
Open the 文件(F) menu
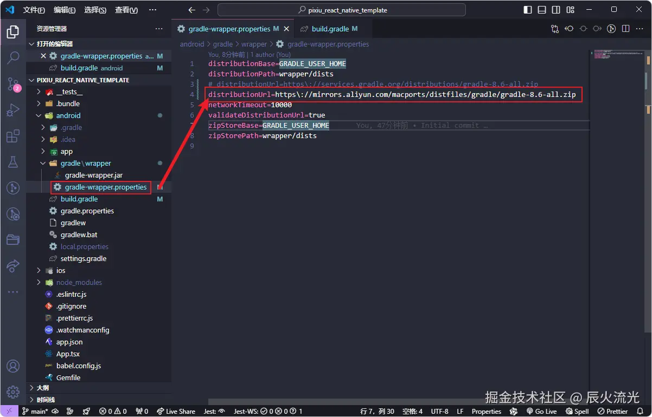click(x=34, y=10)
